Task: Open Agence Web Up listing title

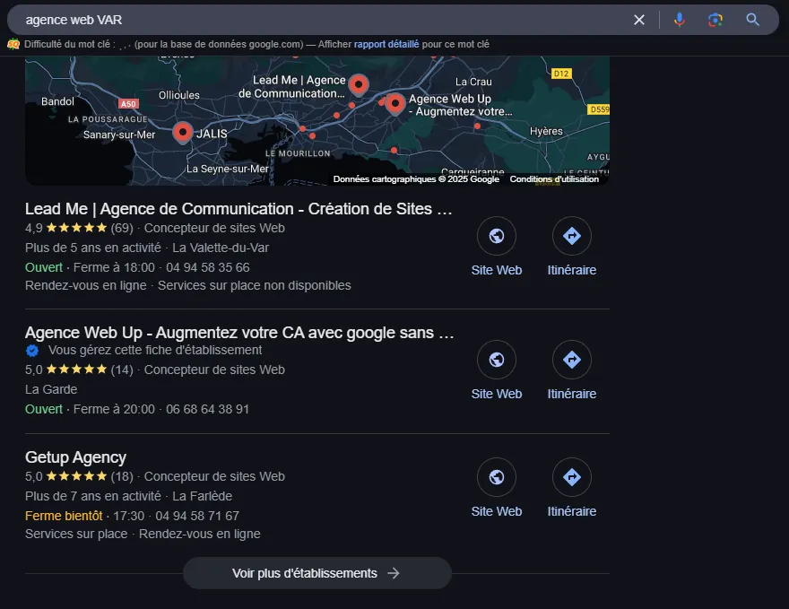Action: [x=239, y=333]
